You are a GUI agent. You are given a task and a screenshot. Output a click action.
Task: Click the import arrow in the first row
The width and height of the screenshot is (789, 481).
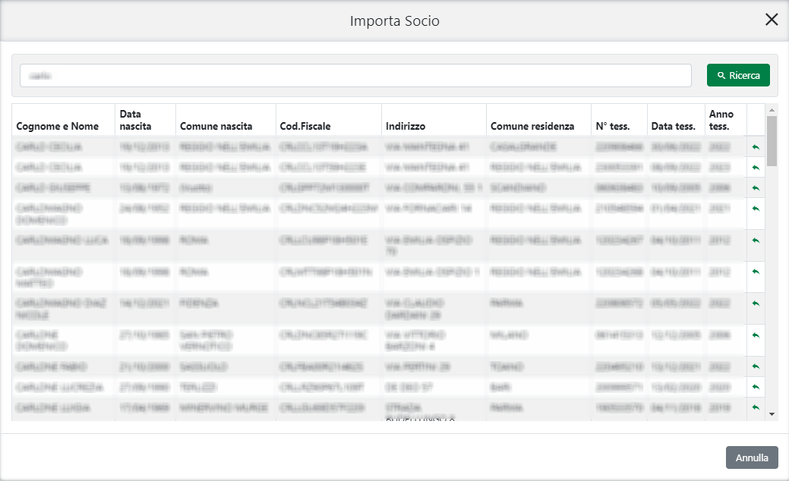pyautogui.click(x=756, y=147)
